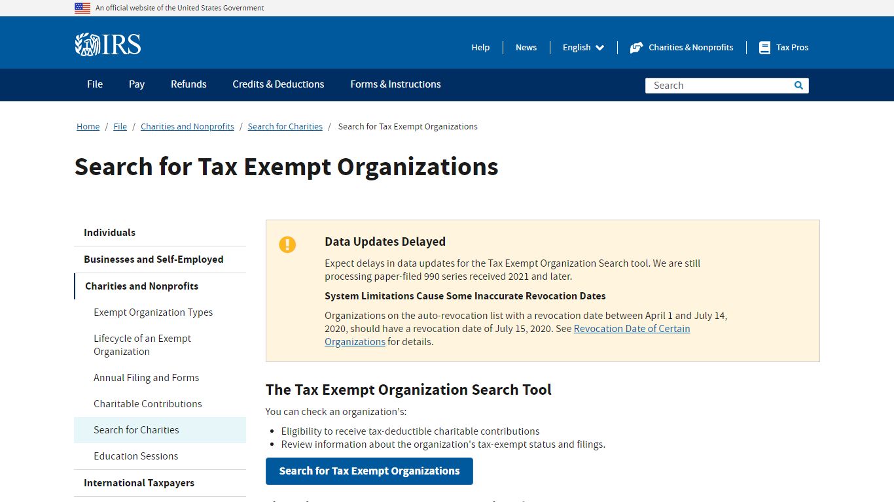Select Individuals in sidebar
The image size is (894, 502).
(160, 233)
